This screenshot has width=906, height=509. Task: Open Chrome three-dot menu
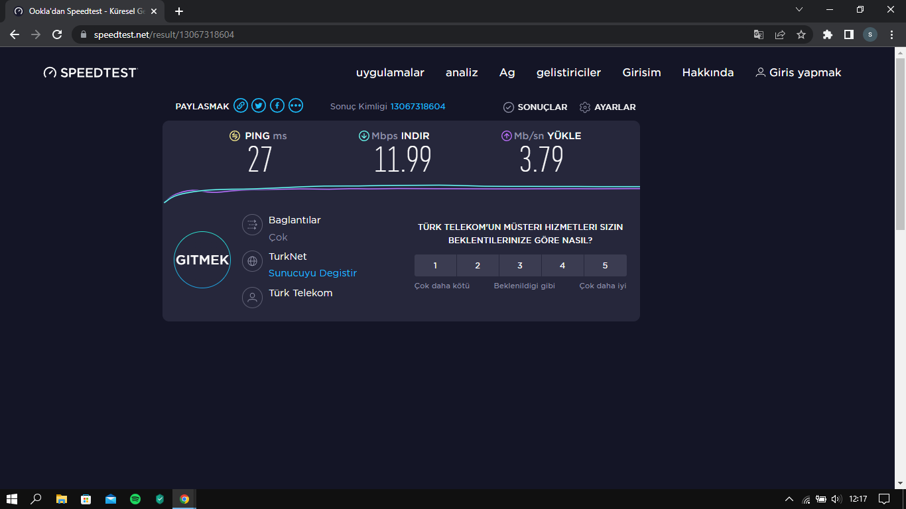click(891, 34)
